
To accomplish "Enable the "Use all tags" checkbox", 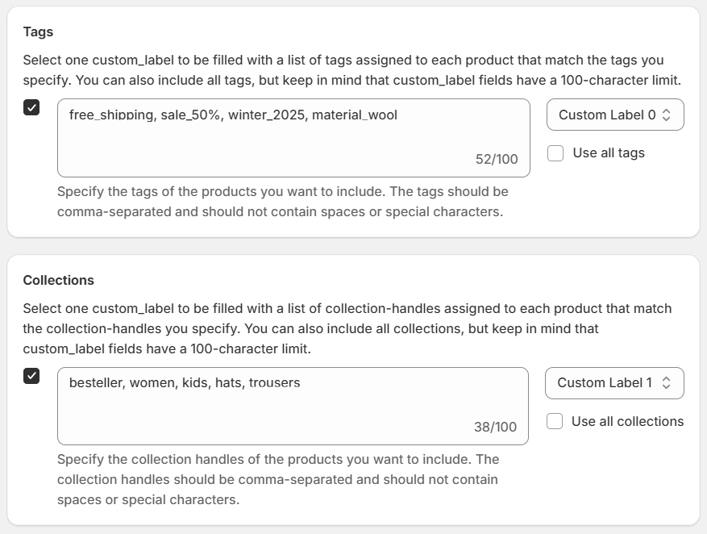I will pos(555,152).
